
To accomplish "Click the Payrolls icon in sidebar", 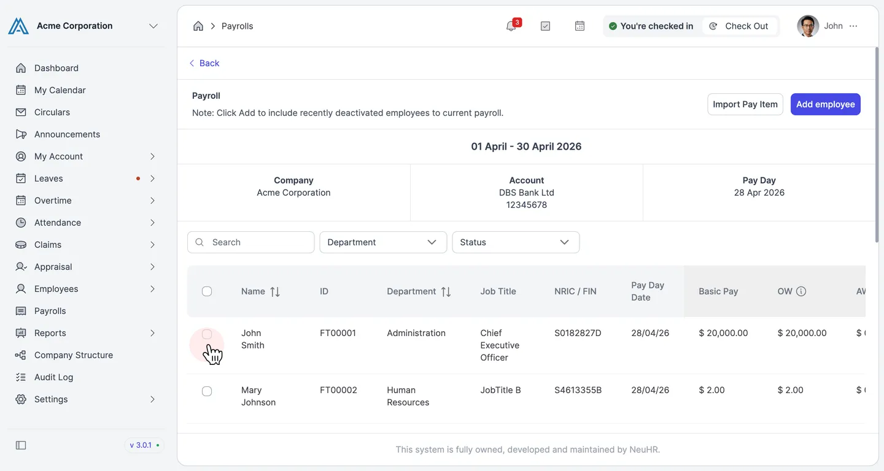I will (21, 311).
